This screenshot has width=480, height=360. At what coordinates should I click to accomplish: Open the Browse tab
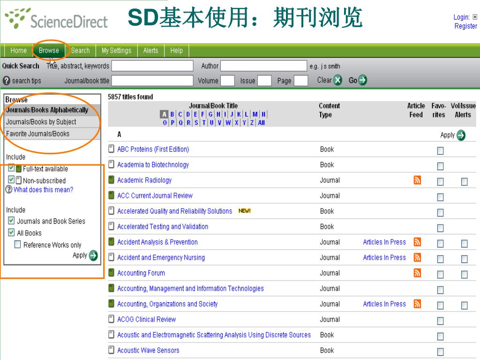pos(49,51)
